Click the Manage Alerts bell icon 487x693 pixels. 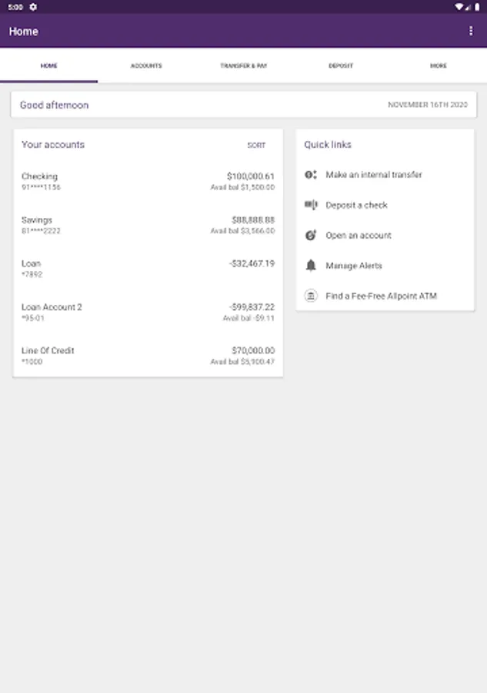pyautogui.click(x=311, y=266)
